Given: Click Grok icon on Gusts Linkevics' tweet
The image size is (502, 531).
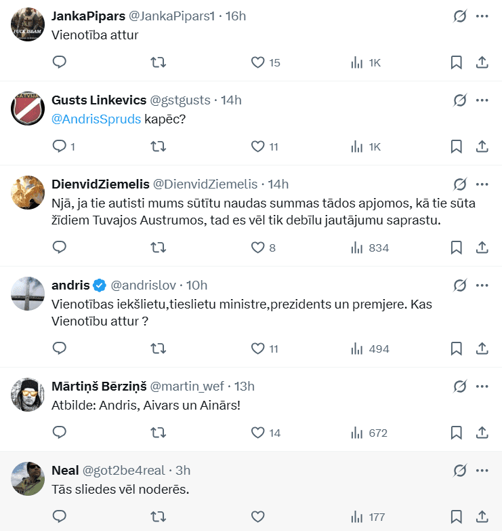Looking at the screenshot, I should (460, 100).
